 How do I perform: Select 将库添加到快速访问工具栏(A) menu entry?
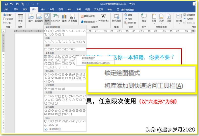tap(96, 63)
